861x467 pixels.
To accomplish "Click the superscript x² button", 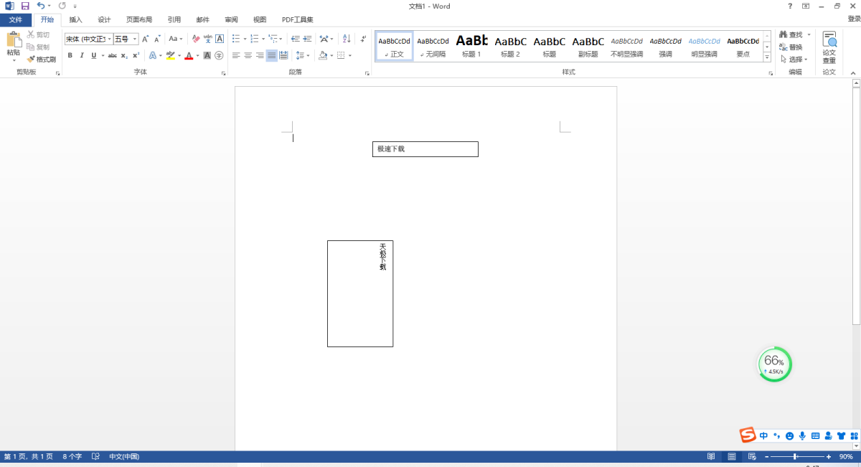I will coord(136,55).
